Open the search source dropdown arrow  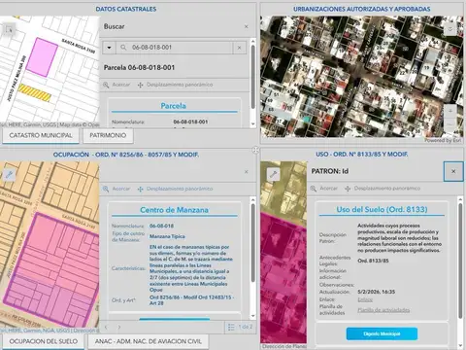[x=110, y=48]
